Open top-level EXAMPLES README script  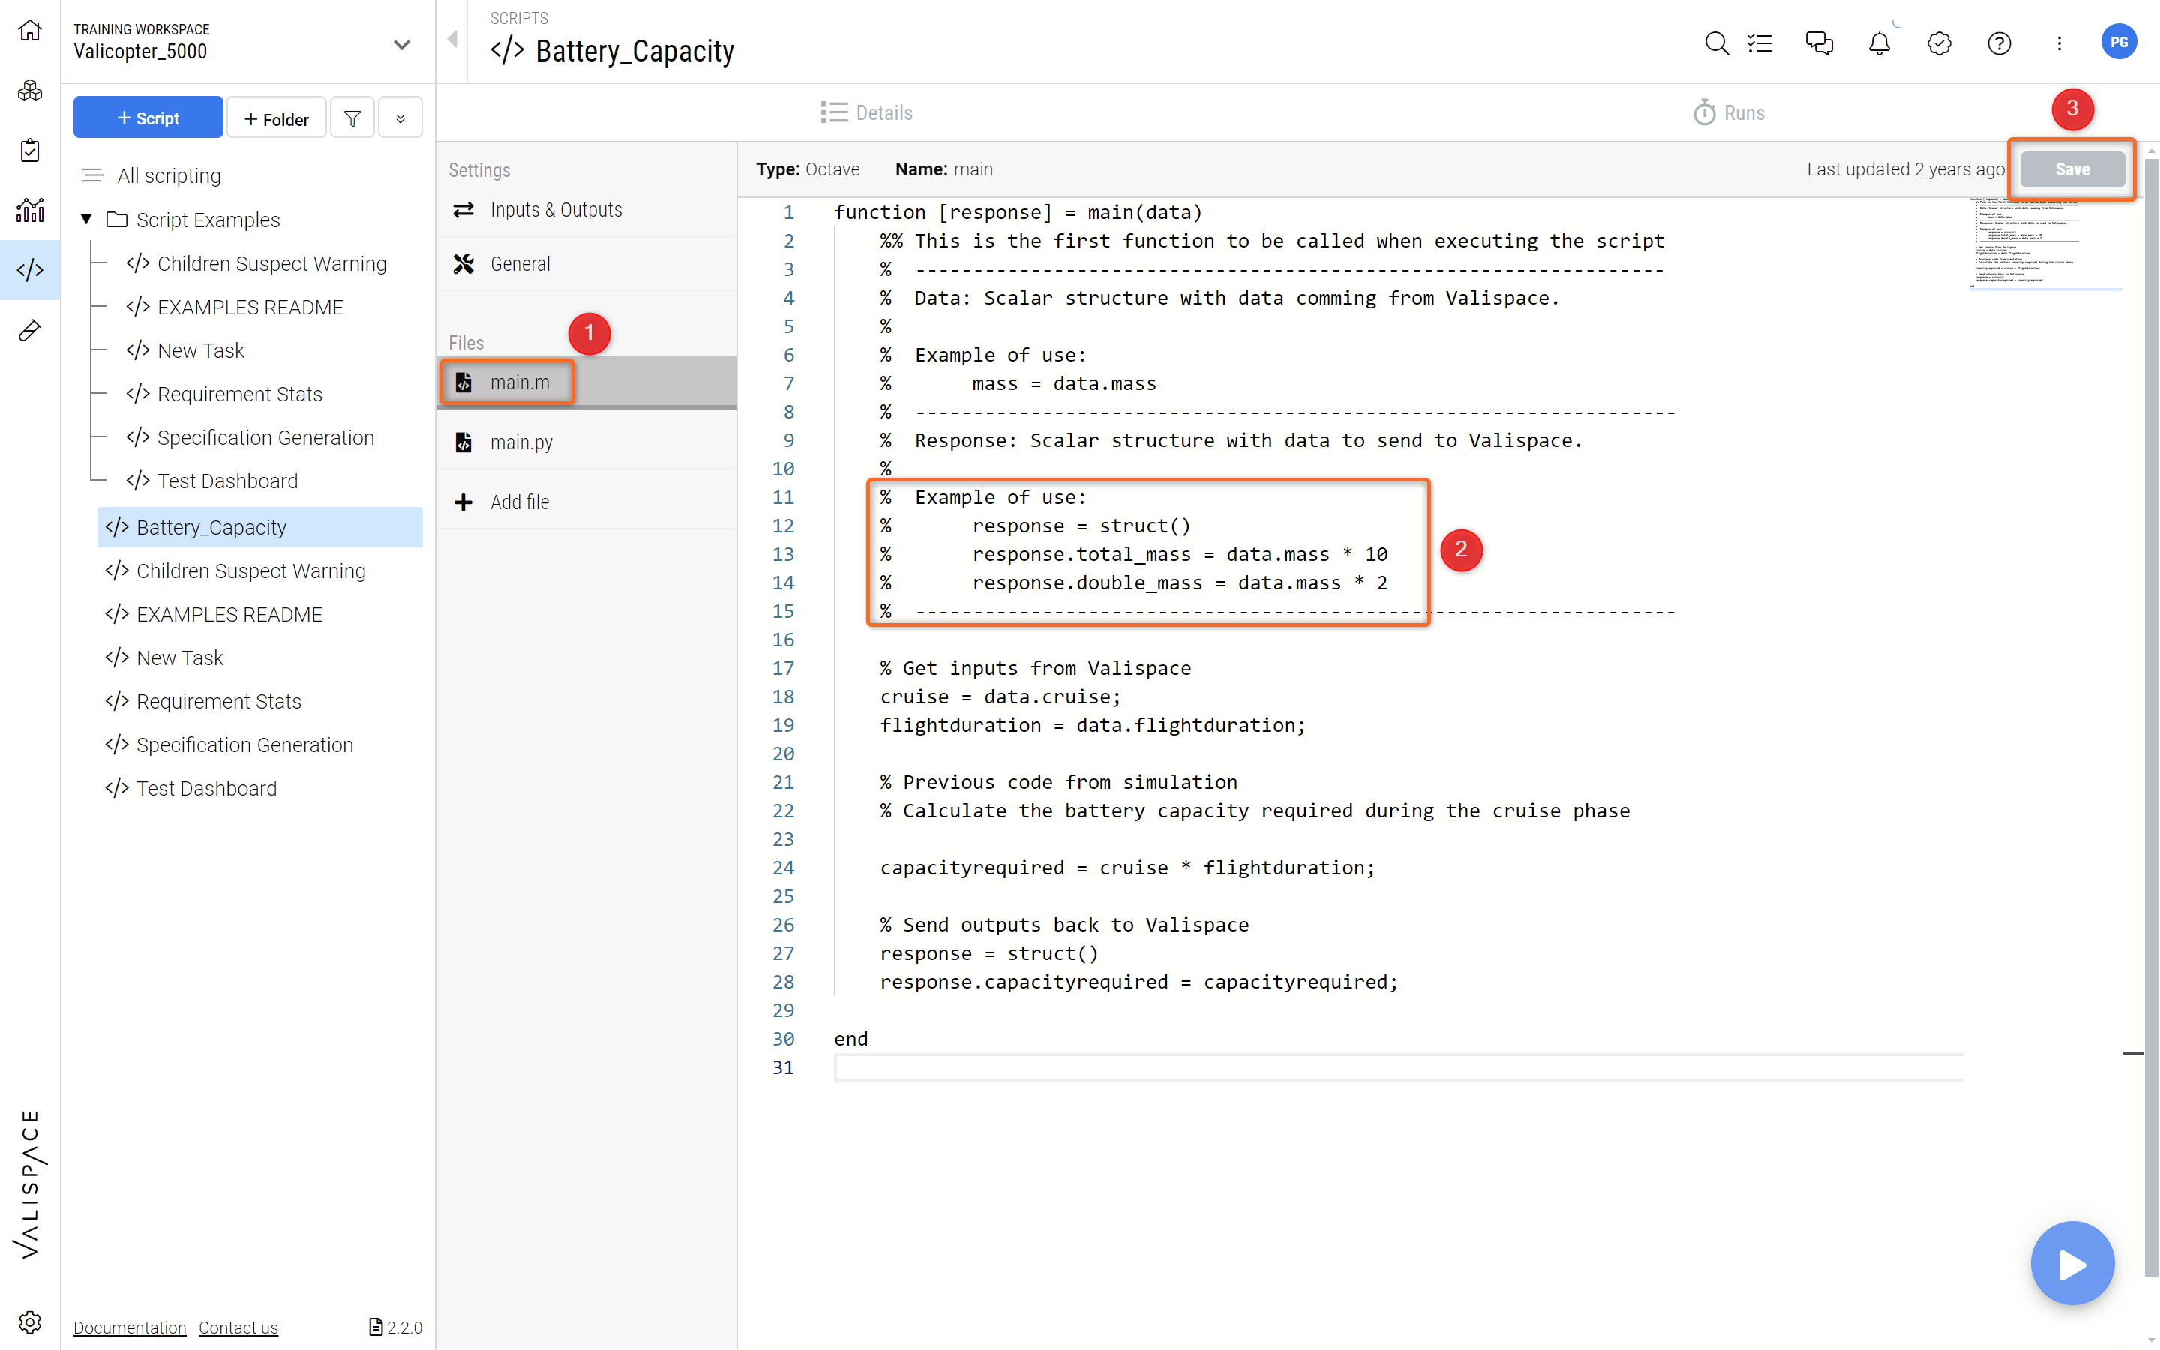pos(229,614)
